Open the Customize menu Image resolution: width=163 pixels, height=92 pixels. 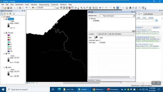pos(55,5)
